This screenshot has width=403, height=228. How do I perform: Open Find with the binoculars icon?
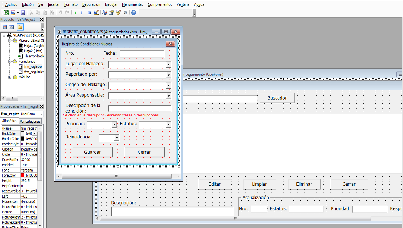pyautogui.click(x=52, y=13)
